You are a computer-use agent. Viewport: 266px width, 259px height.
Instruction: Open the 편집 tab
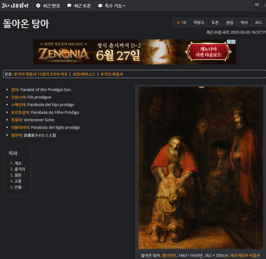click(230, 22)
